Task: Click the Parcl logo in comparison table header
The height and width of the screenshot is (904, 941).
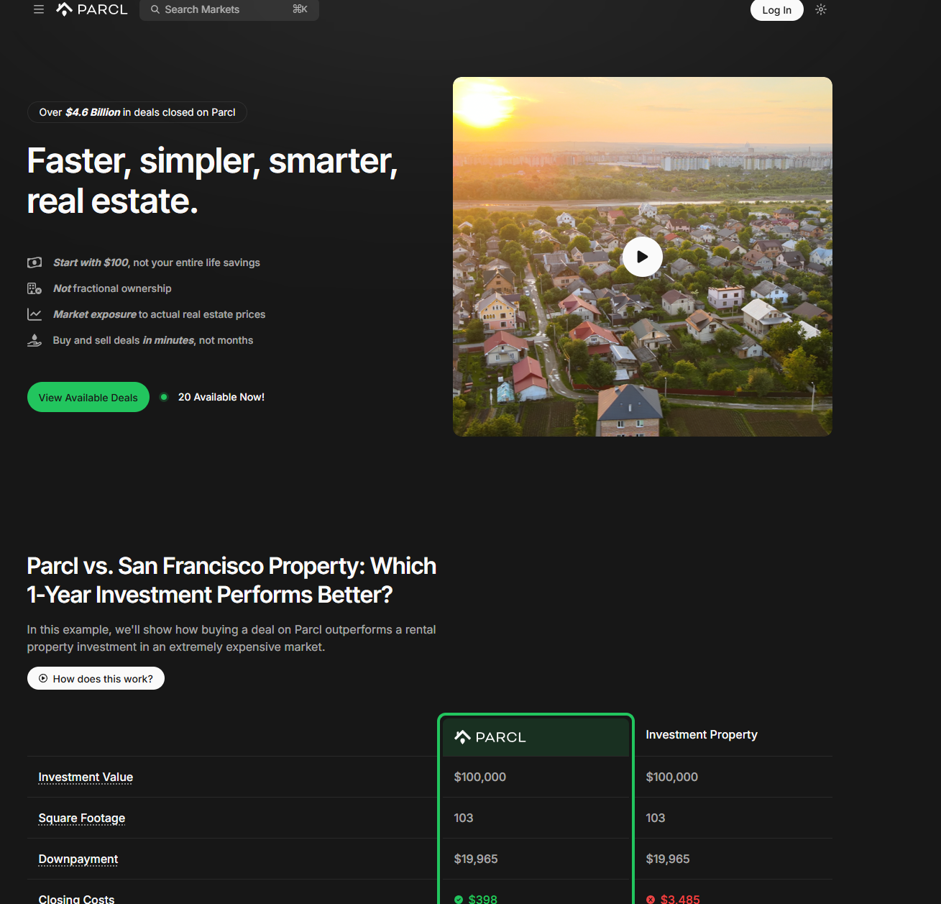Action: coord(490,737)
